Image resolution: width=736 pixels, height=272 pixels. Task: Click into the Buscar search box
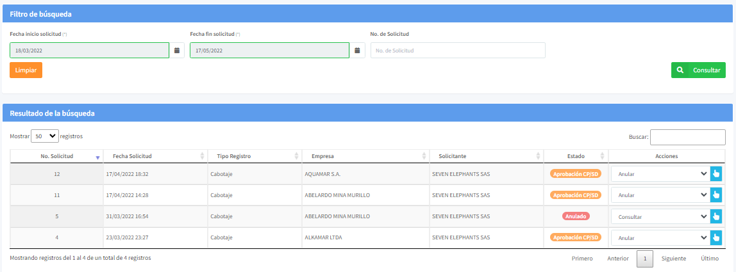[687, 137]
